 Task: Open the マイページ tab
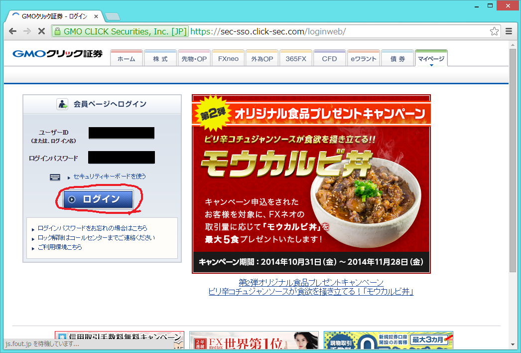pos(431,58)
